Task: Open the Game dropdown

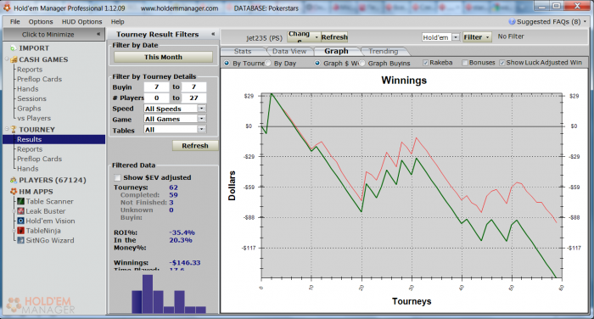Action: point(202,119)
